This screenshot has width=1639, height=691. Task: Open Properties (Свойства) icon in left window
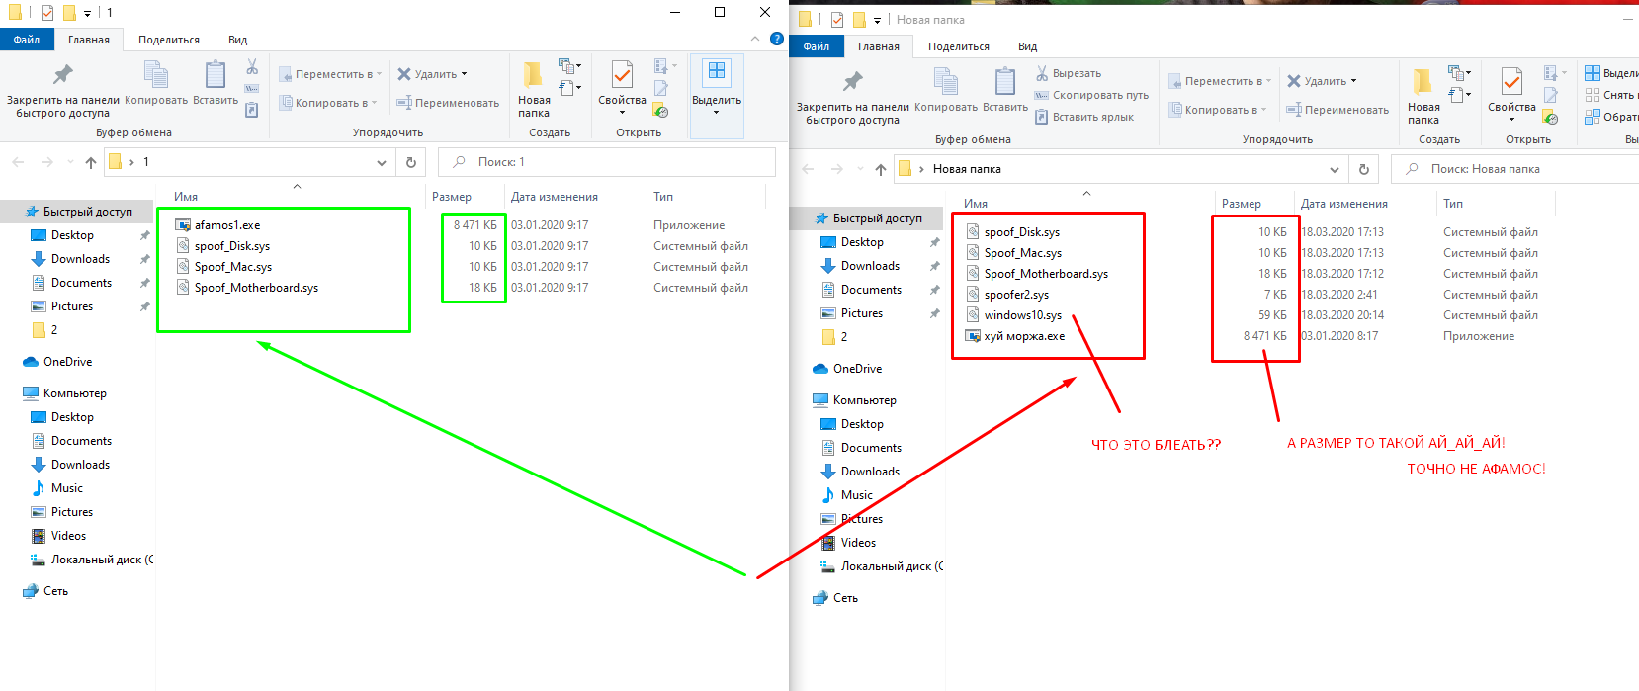(622, 75)
